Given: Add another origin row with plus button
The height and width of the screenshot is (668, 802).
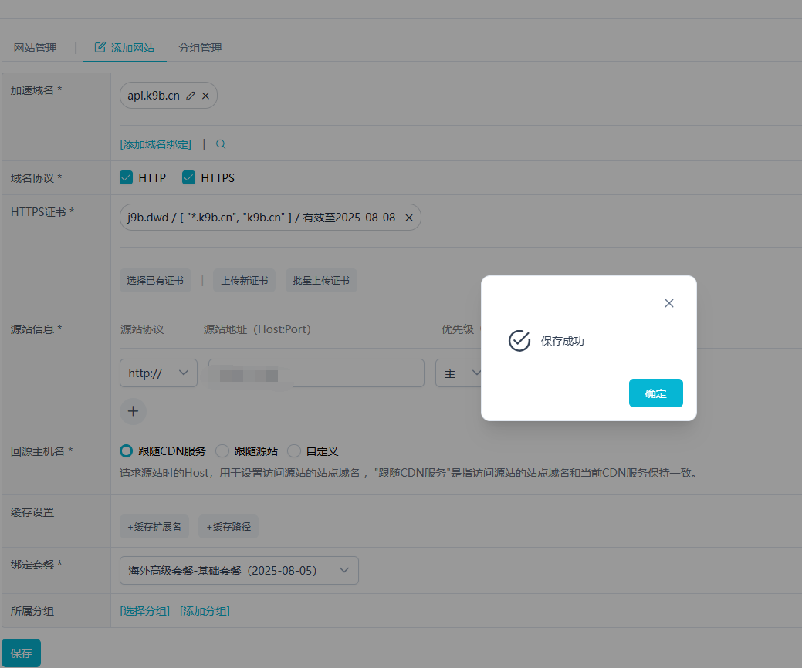Looking at the screenshot, I should click(x=133, y=411).
